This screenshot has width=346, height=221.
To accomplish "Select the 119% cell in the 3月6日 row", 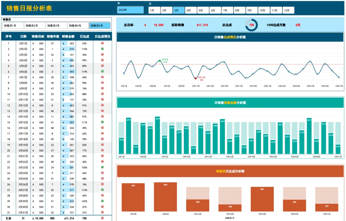I will pos(84,72).
